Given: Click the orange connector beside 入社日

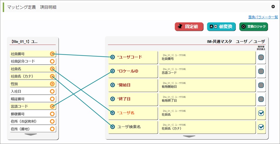Looking at the screenshot, I should point(52,91).
